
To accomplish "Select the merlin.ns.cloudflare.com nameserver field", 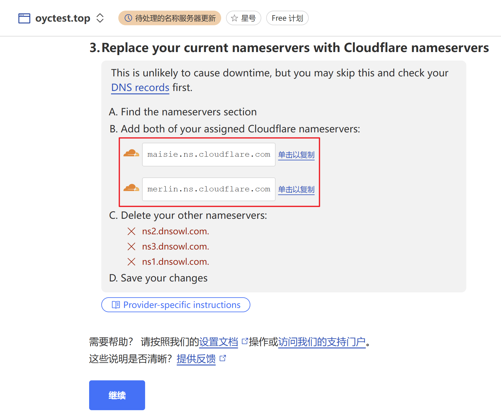I will click(x=209, y=189).
